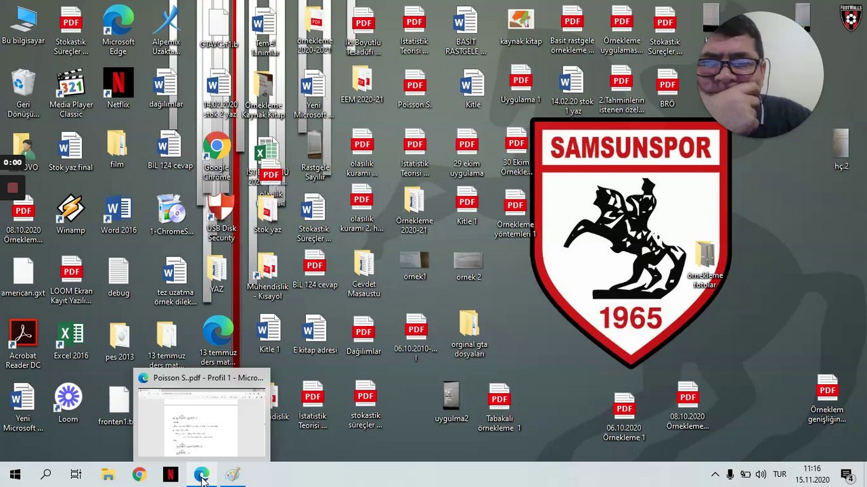Image resolution: width=867 pixels, height=487 pixels.
Task: Select the Bu bilgisayar desktop icon
Action: [24, 26]
